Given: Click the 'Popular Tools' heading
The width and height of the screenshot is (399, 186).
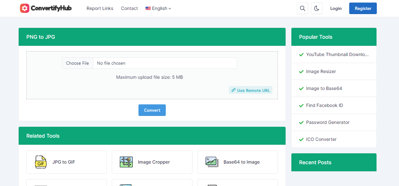Looking at the screenshot, I should coord(316,37).
